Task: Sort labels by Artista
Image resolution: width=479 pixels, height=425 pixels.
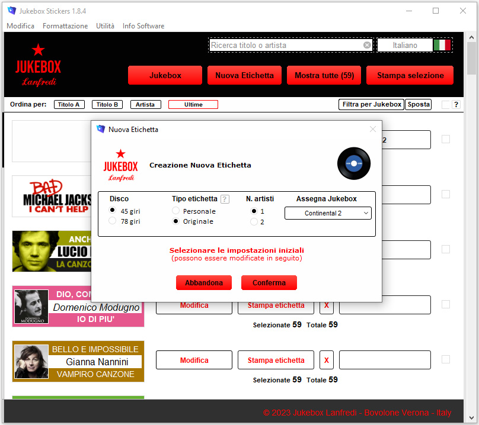Action: (145, 105)
